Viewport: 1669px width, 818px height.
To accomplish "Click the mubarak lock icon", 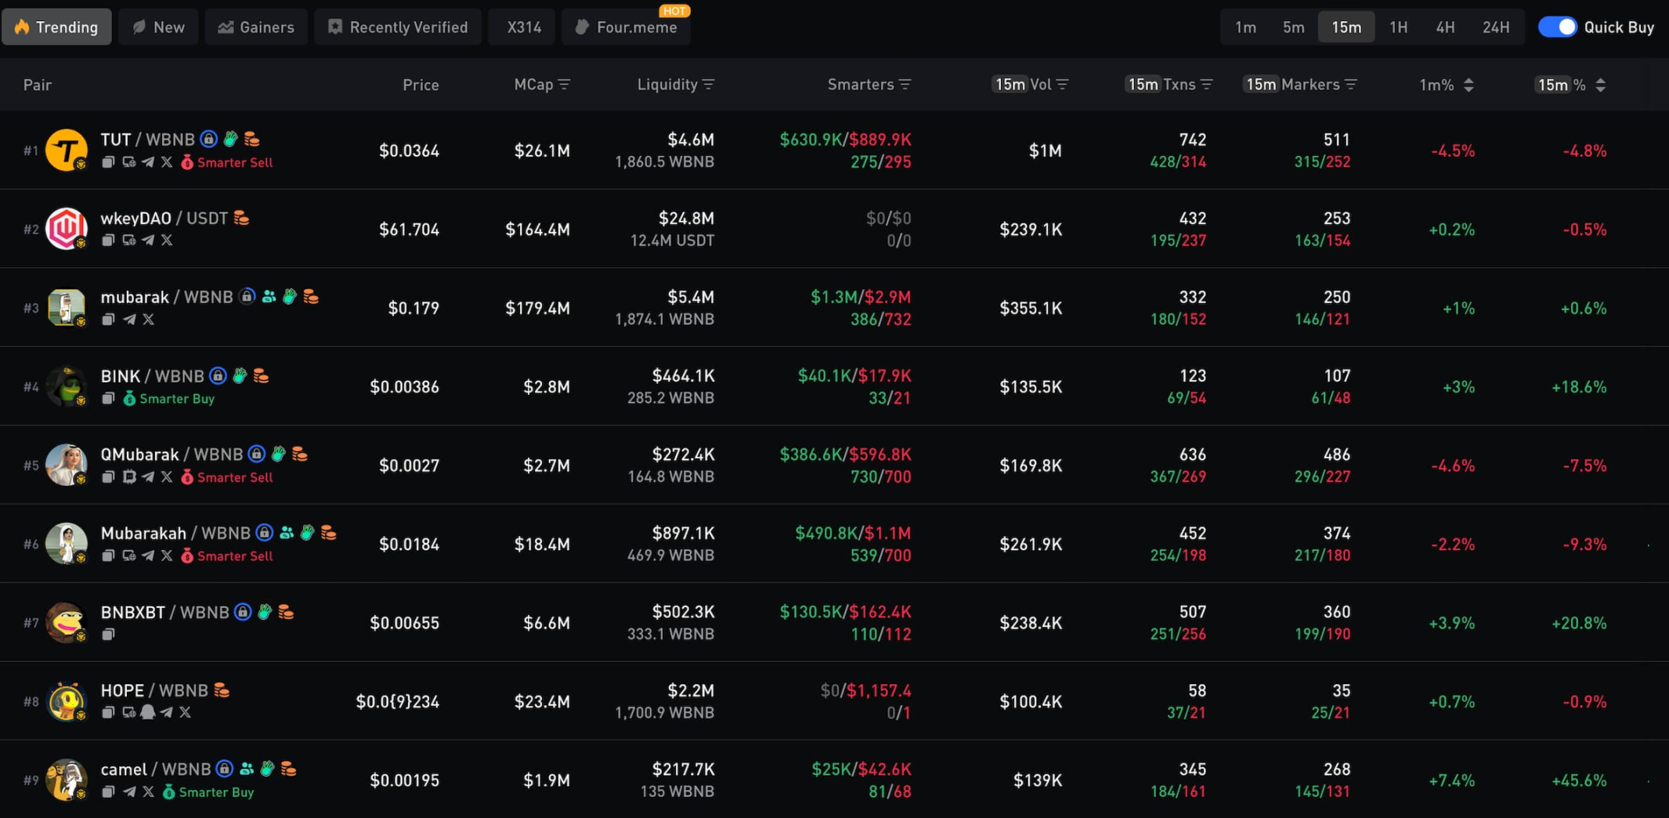I will click(x=247, y=297).
